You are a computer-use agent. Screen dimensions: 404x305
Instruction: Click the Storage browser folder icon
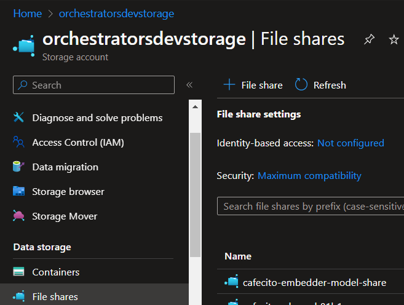(19, 191)
